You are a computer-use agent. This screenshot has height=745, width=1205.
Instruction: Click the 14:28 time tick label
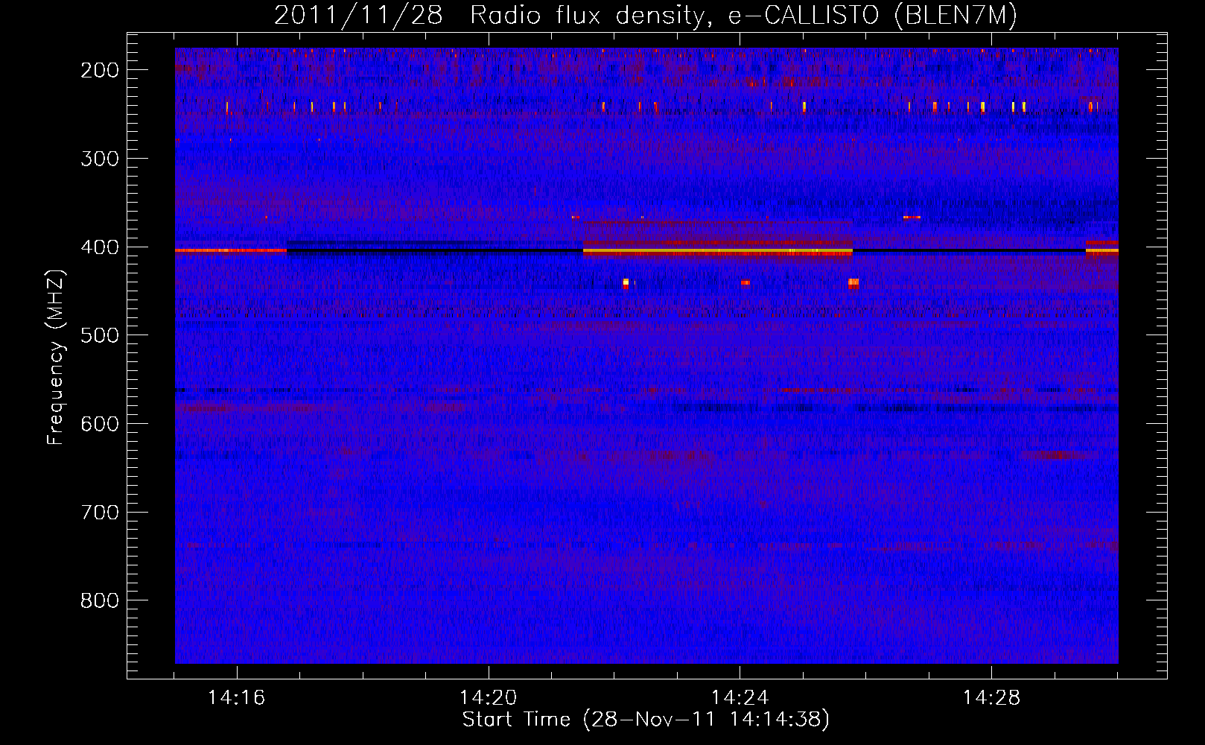[992, 698]
